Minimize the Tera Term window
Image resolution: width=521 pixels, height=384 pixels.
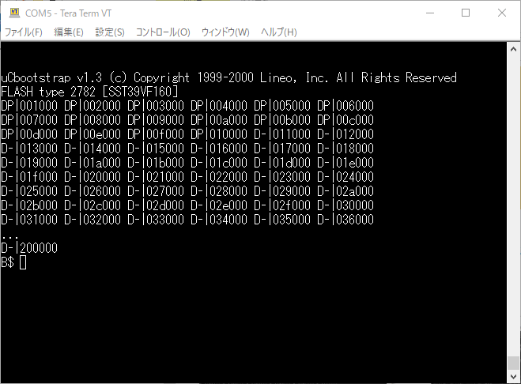tap(429, 13)
